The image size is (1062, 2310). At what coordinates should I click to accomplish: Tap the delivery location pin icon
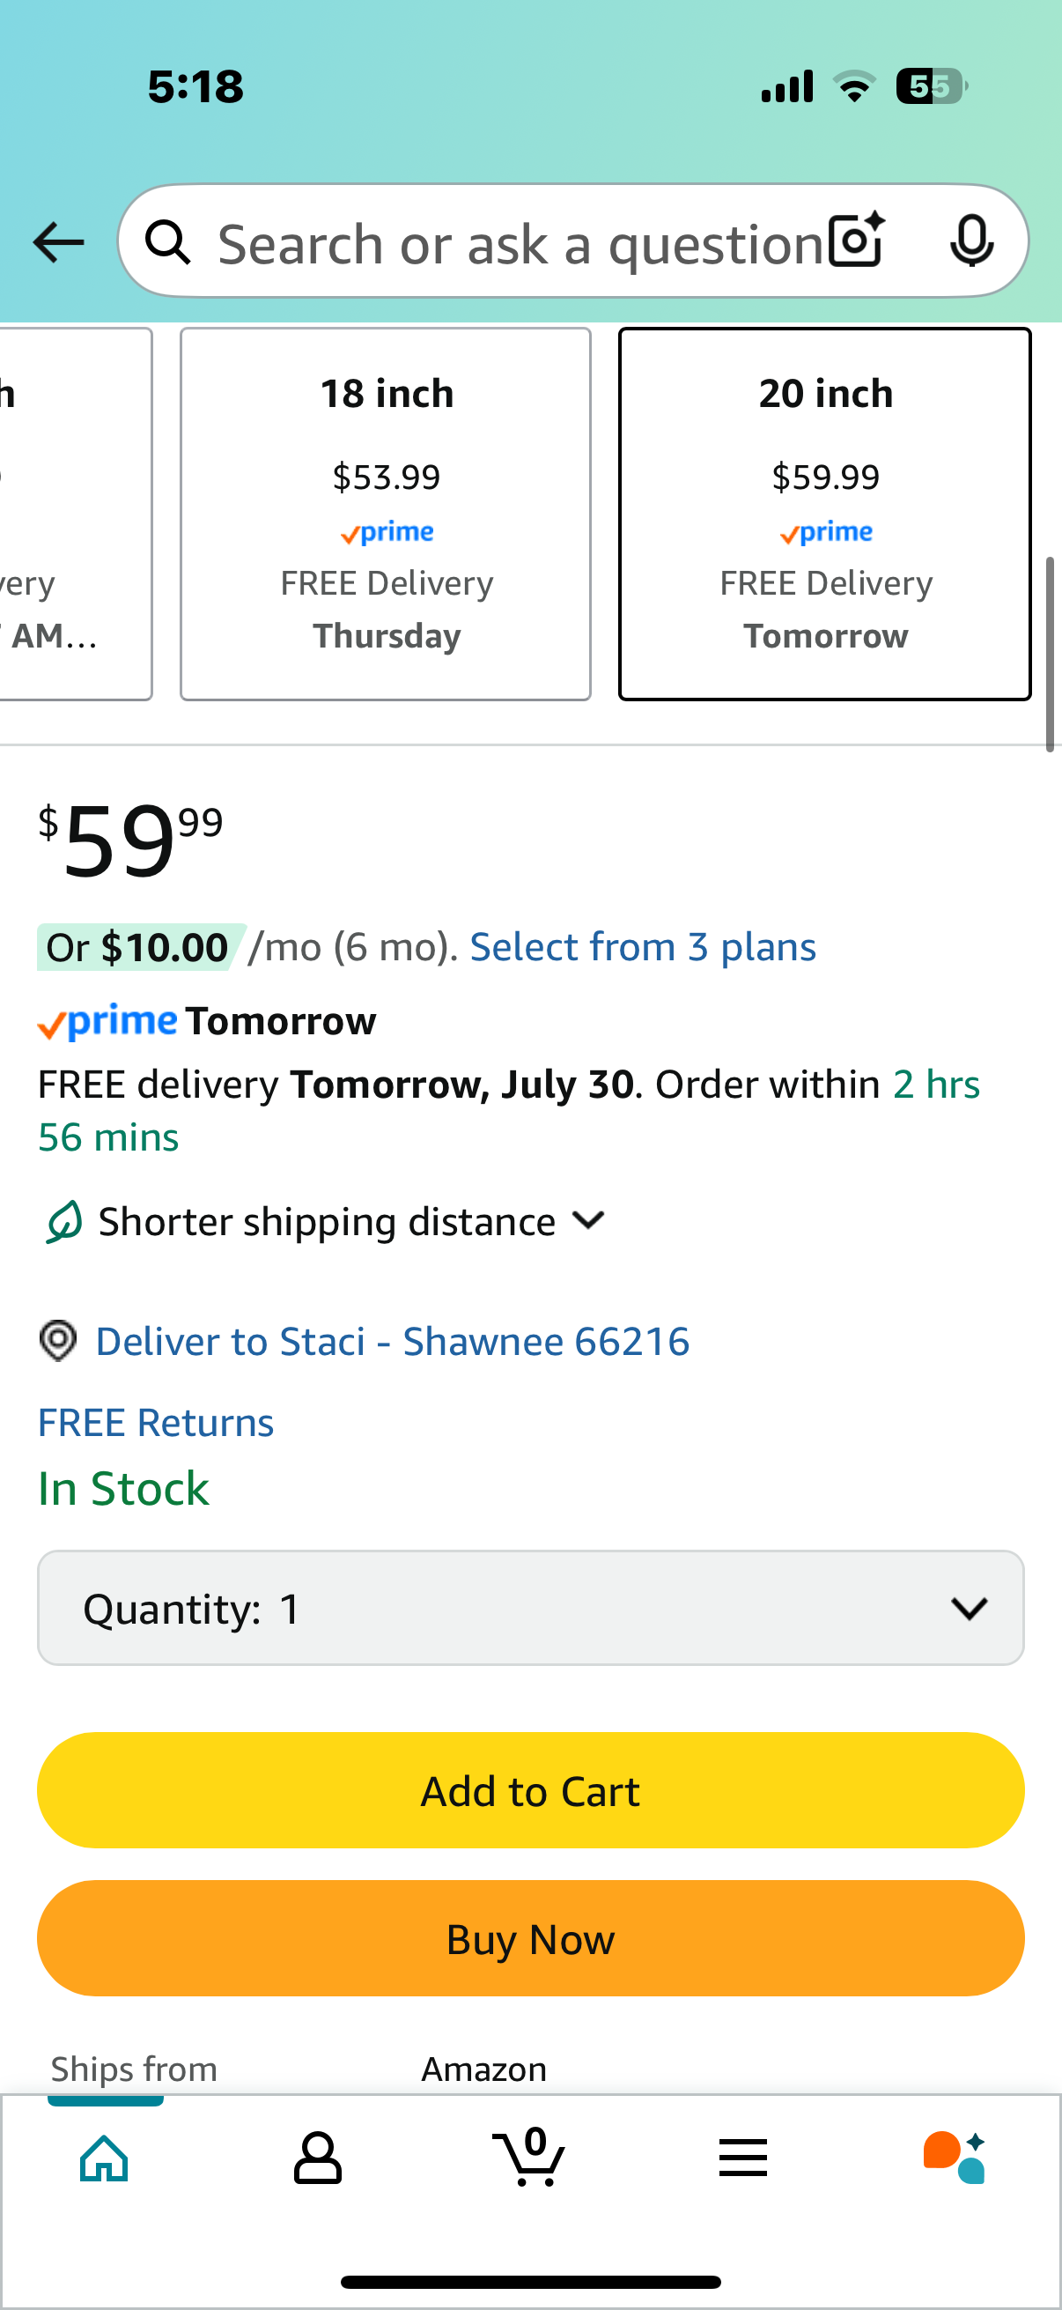(x=58, y=1341)
